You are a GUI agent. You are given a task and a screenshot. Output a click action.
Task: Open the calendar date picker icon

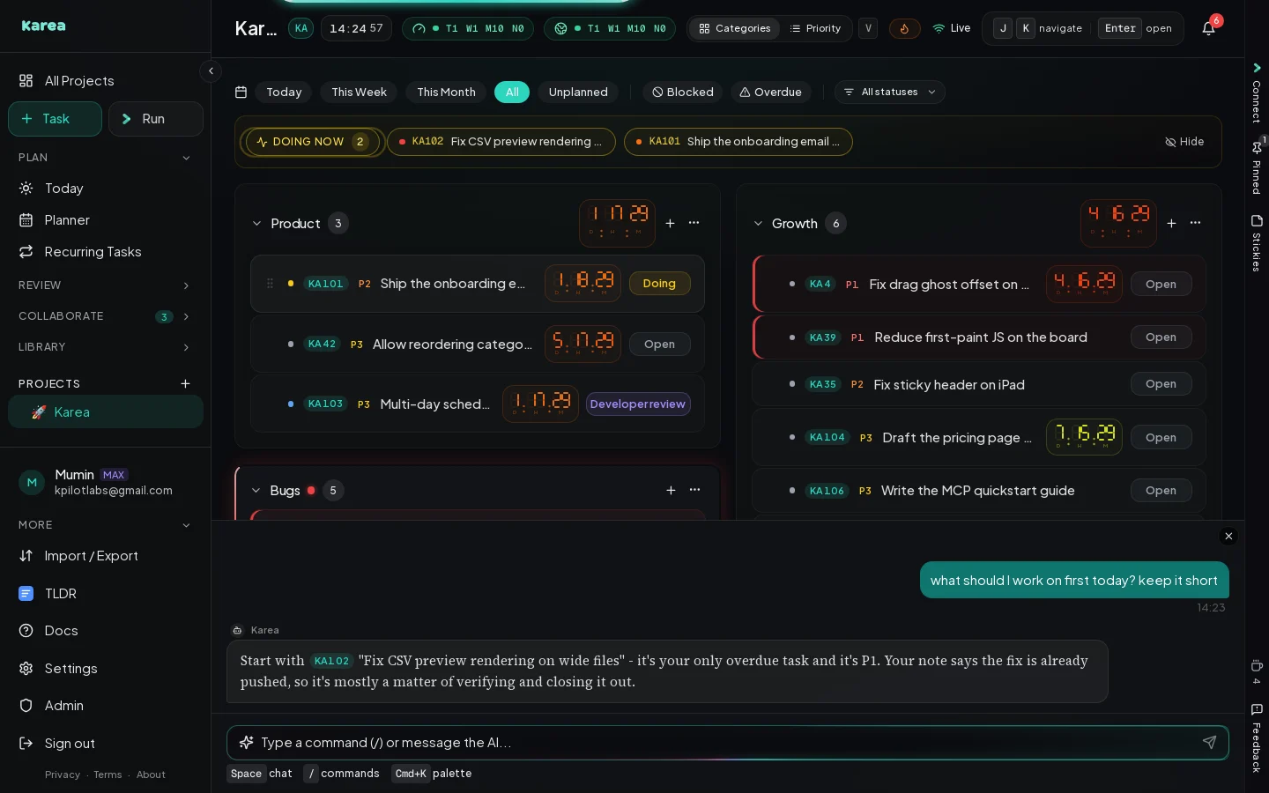pos(241,92)
